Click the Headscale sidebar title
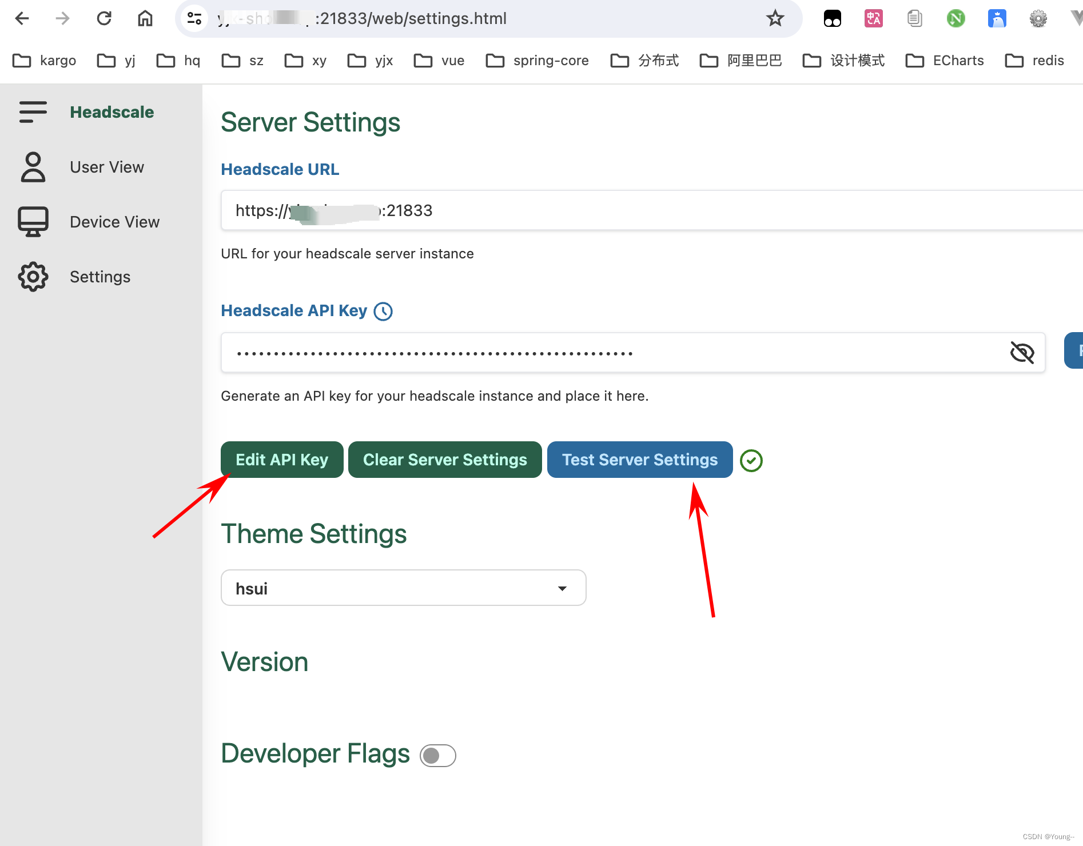 click(112, 112)
